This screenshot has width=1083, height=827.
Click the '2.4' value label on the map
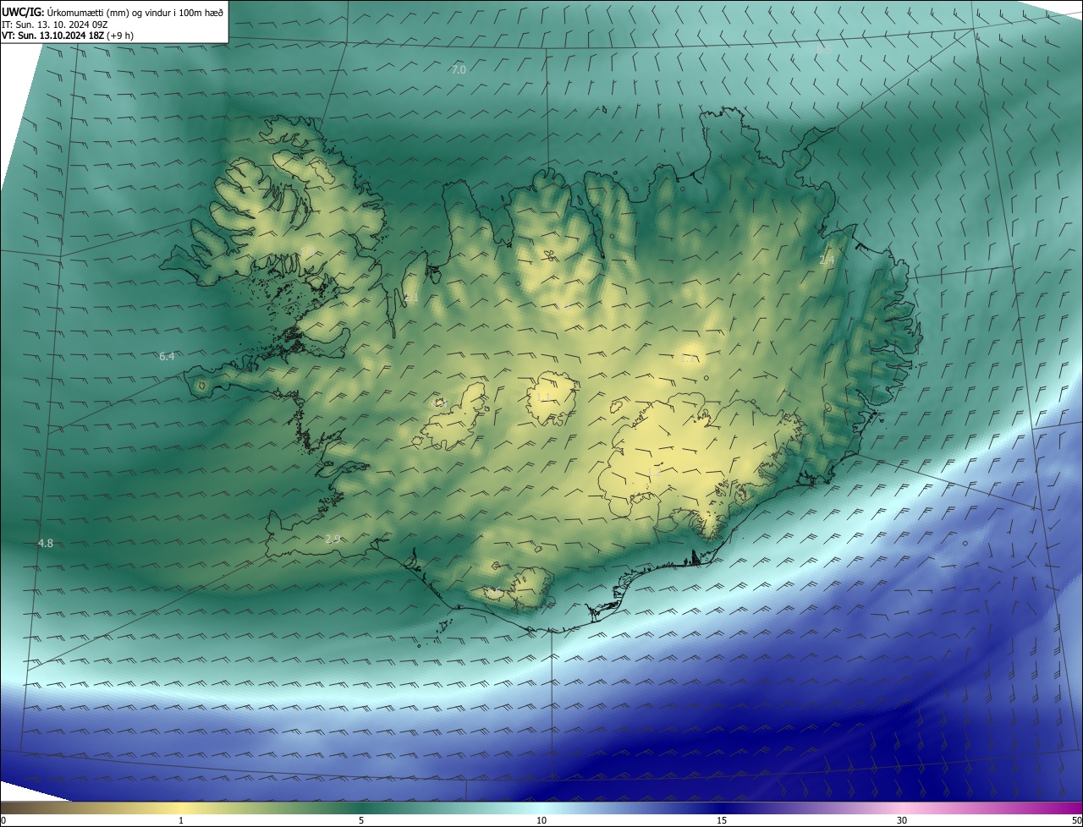click(827, 260)
